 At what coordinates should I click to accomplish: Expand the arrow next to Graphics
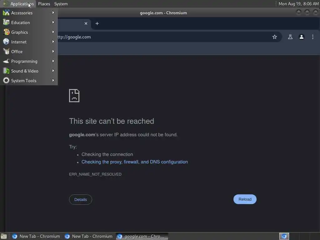pyautogui.click(x=53, y=32)
